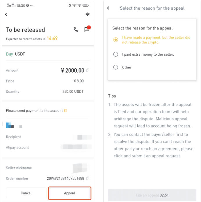Tap the 14:49 countdown timer

pos(52,38)
